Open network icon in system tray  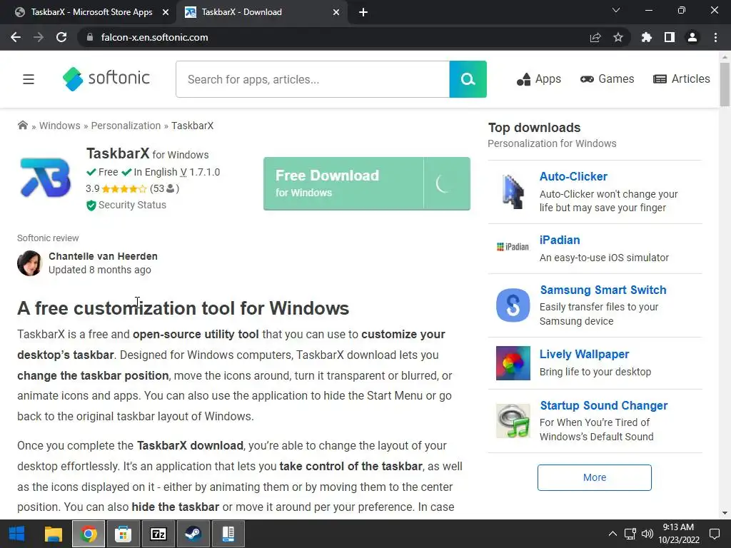[x=630, y=534]
